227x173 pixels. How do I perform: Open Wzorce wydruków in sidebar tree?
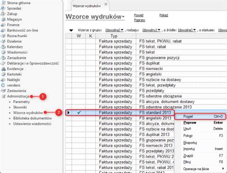(28, 113)
